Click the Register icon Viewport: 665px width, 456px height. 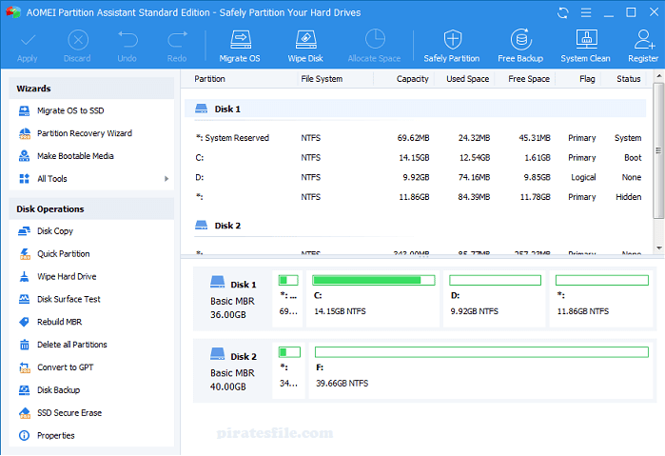tap(643, 40)
